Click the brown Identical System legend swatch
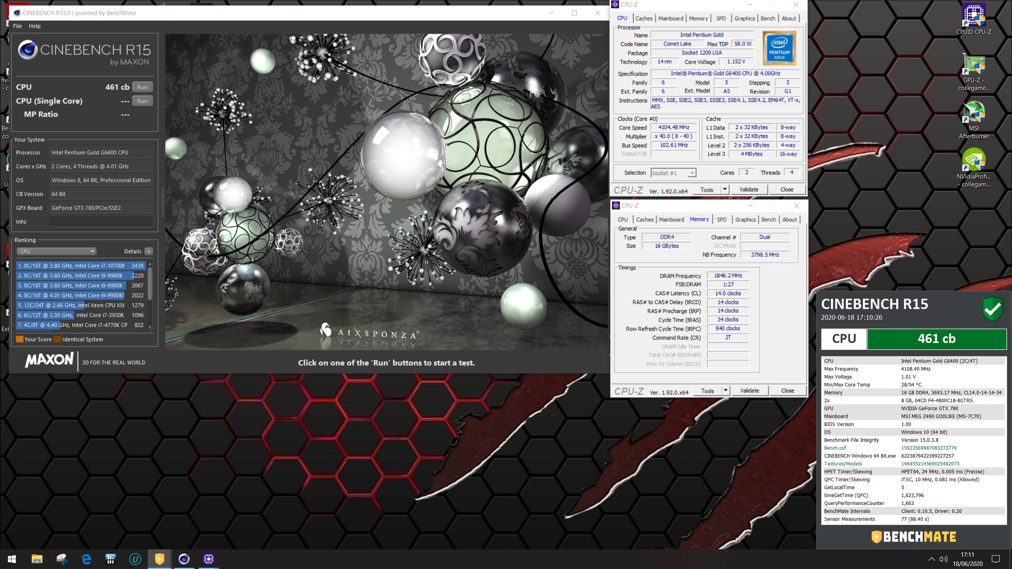This screenshot has height=569, width=1012. 57,339
